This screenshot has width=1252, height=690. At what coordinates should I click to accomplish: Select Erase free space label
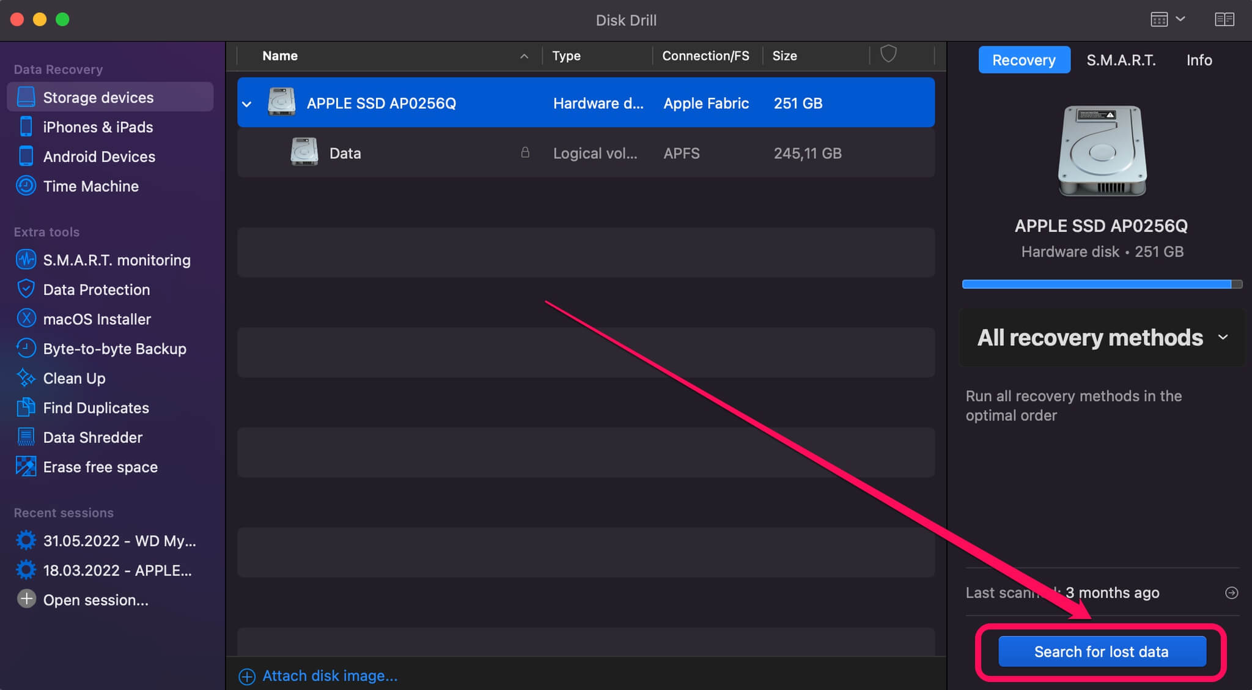pos(101,467)
